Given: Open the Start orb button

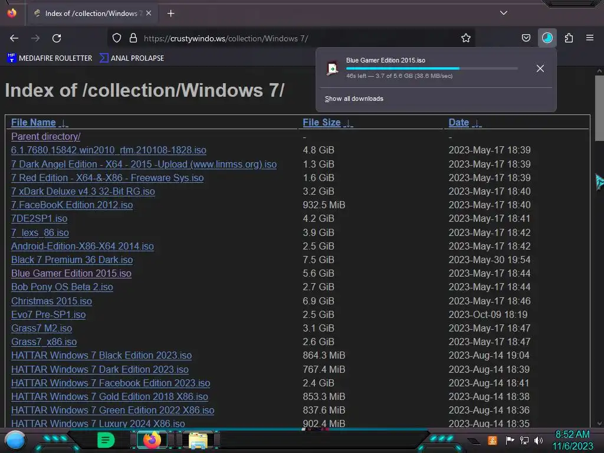Looking at the screenshot, I should click(15, 440).
